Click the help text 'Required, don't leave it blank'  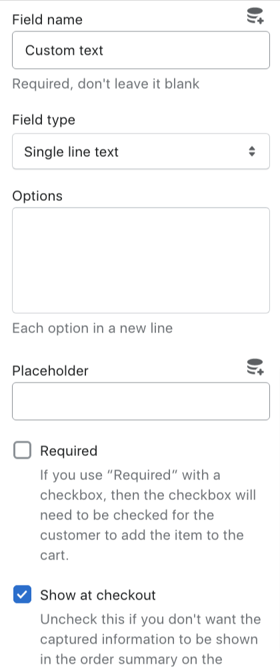click(x=106, y=83)
